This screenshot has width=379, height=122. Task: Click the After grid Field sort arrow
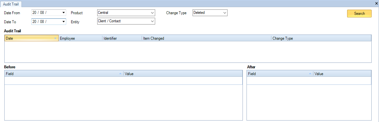310,74
